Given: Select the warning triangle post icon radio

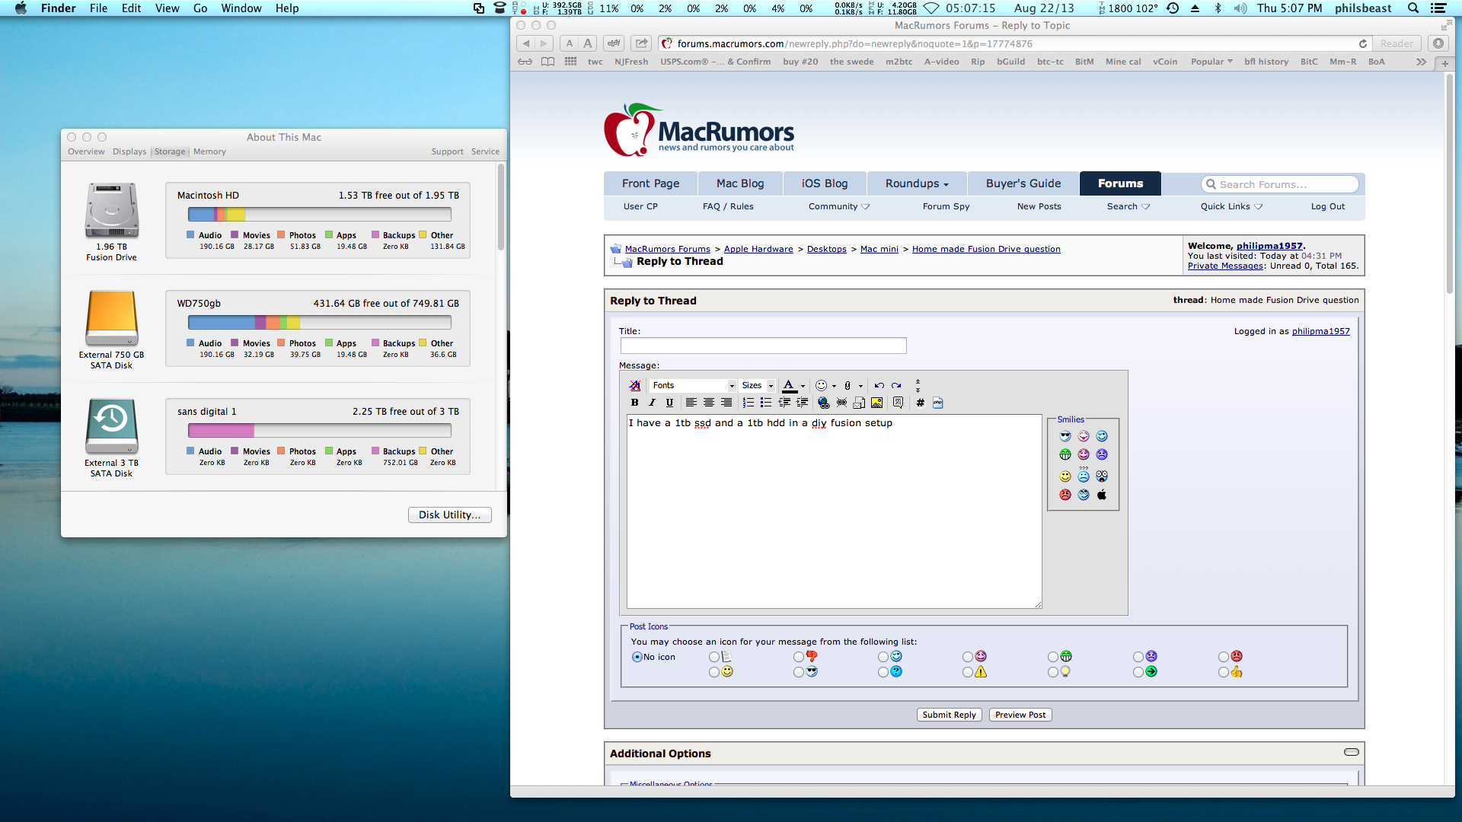Looking at the screenshot, I should coord(967,672).
